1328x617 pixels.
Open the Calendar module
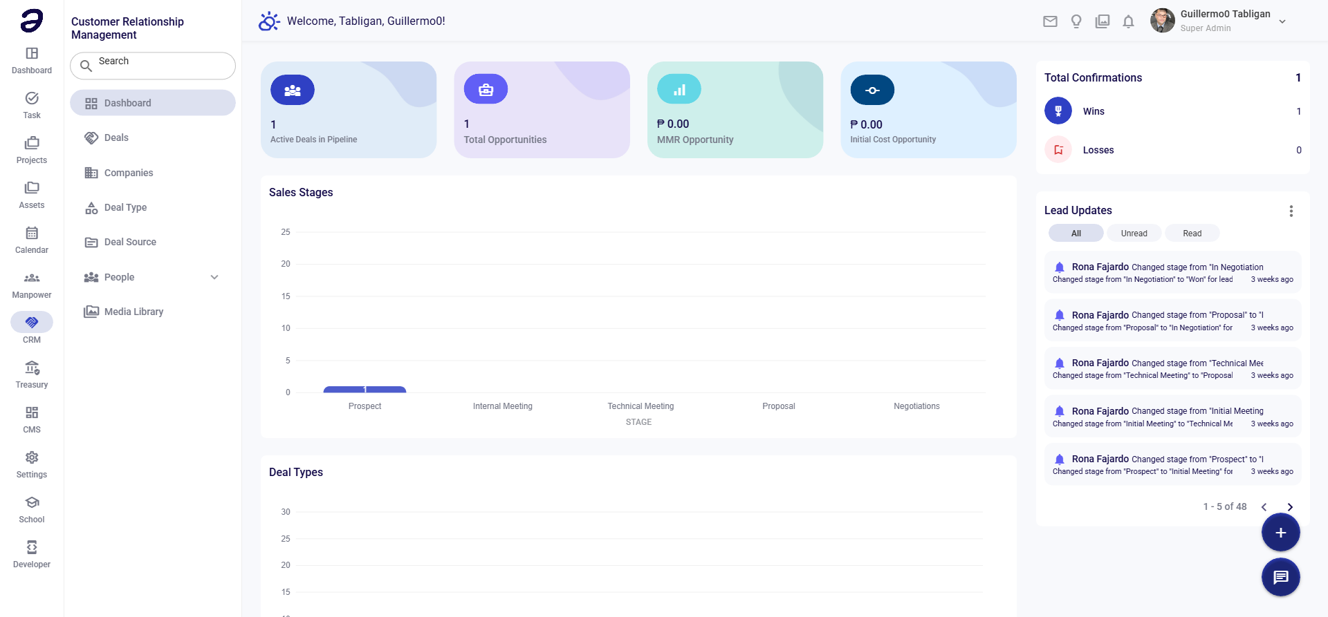[x=32, y=240]
